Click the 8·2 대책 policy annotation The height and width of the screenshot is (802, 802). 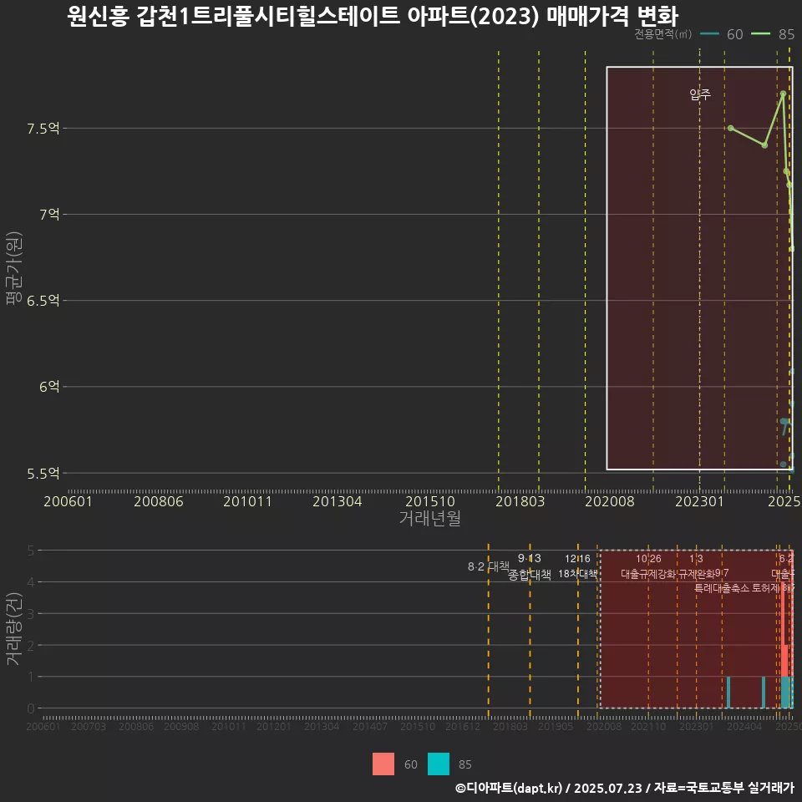tap(489, 566)
